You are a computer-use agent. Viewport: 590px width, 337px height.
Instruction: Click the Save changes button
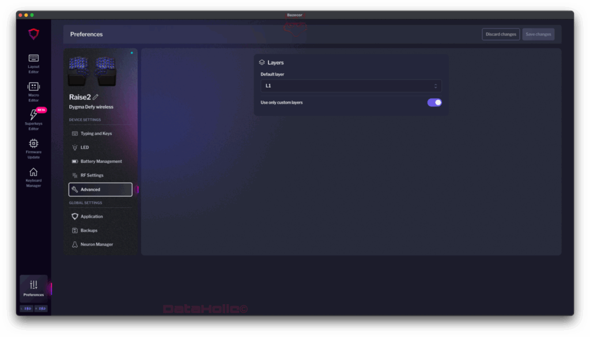pos(538,35)
